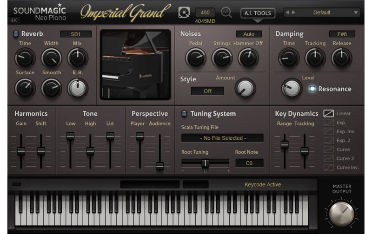The height and width of the screenshot is (234, 372).
Task: Click the Curve Inv. label
Action: click(x=347, y=168)
